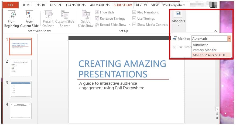The image size is (236, 125).
Task: Collapse the ribbon with the chevron
Action: [216, 31]
